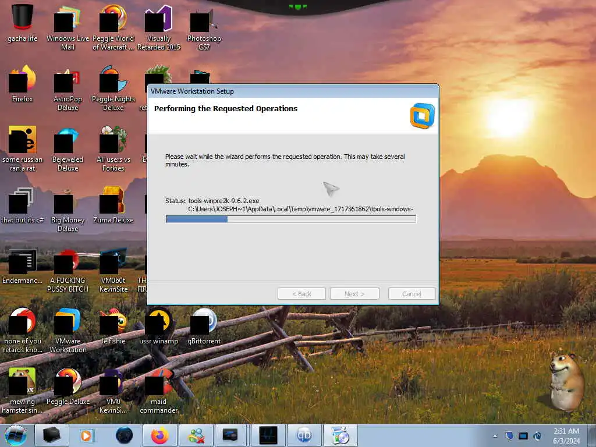
Task: Click the monitor icon in system tray
Action: click(x=523, y=435)
